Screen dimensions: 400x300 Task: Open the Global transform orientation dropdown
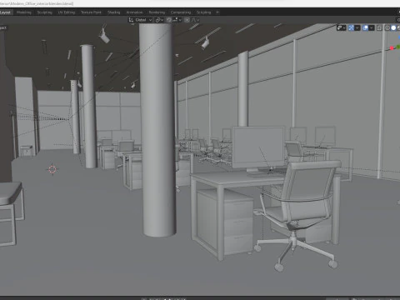point(140,20)
